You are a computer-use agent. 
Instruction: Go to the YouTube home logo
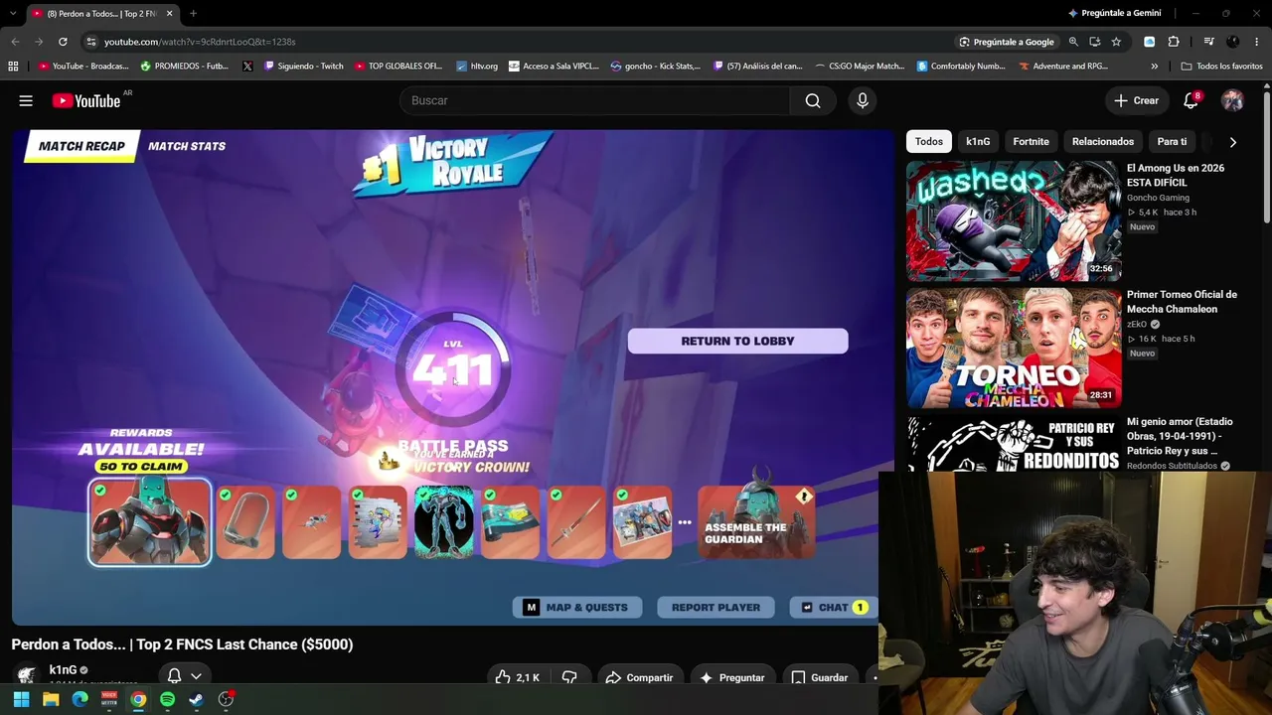click(86, 100)
